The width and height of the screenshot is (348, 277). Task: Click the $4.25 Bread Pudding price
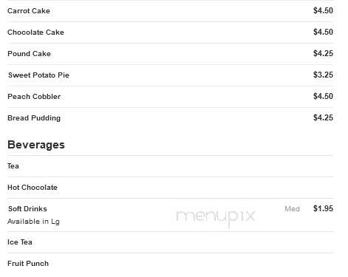click(x=323, y=117)
